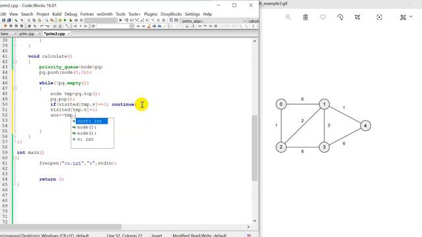Open Replace using the red magnifier icon

[x=52, y=20]
